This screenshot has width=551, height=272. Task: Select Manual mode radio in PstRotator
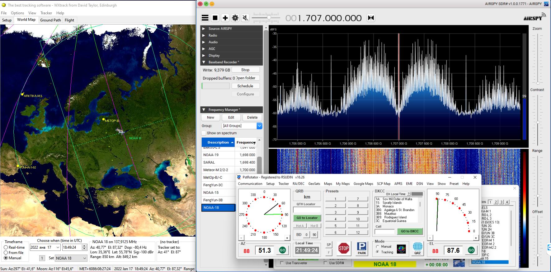point(378,247)
